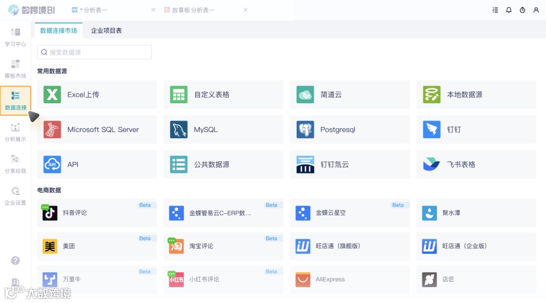The height and width of the screenshot is (303, 546).
Task: Choose 飞书表格 data source
Action: (x=476, y=164)
